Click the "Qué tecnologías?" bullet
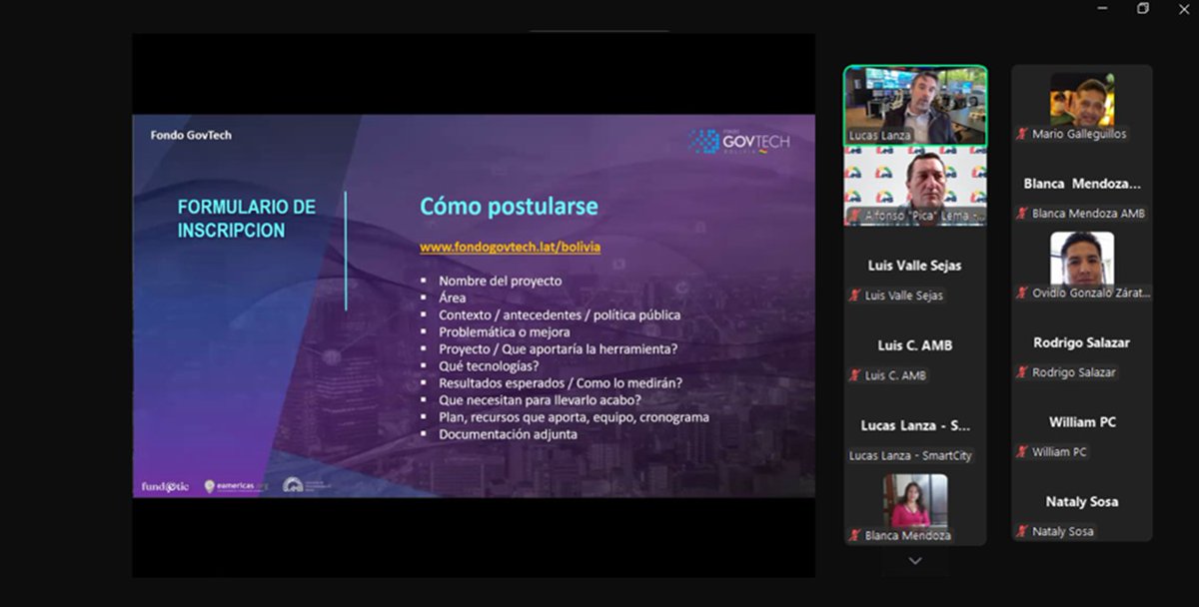Screen dimensions: 1199x607 tap(490, 366)
